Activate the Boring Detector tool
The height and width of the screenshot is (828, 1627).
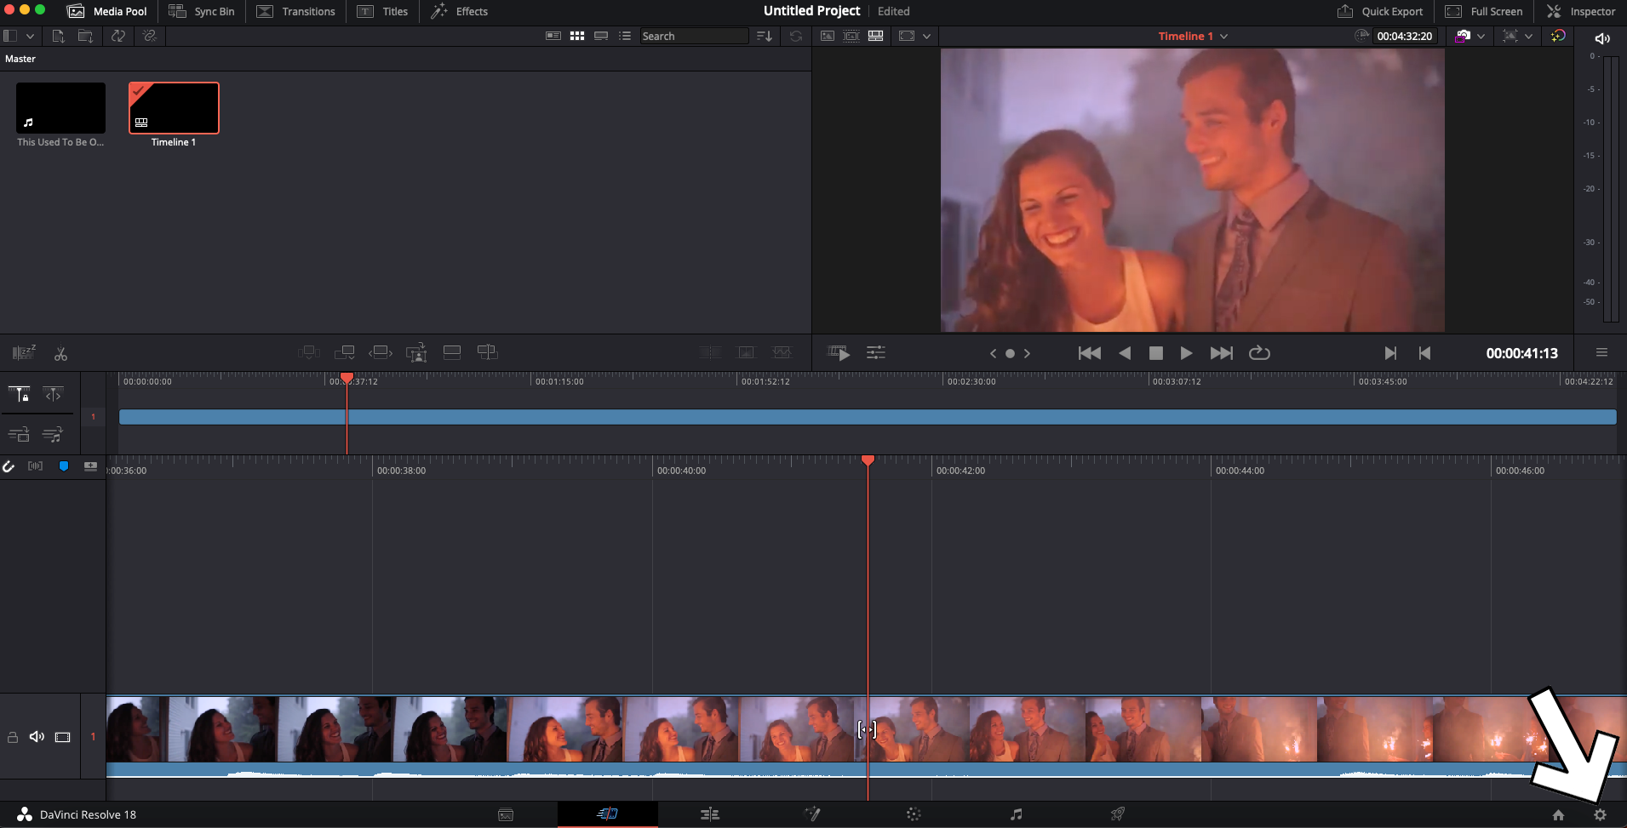(x=23, y=352)
